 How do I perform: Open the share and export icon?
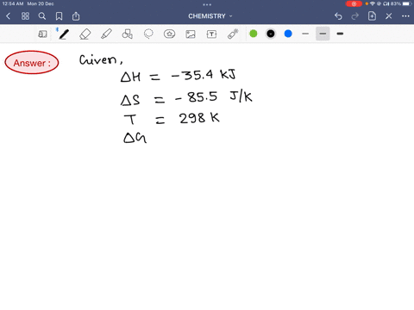pos(76,16)
